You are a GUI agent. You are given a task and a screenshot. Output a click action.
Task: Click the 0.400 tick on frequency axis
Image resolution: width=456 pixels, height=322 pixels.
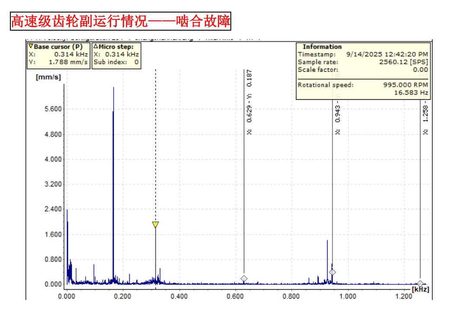tap(179, 297)
